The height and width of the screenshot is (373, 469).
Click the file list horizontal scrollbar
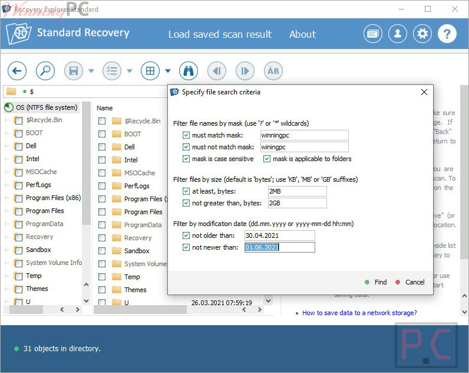click(140, 309)
